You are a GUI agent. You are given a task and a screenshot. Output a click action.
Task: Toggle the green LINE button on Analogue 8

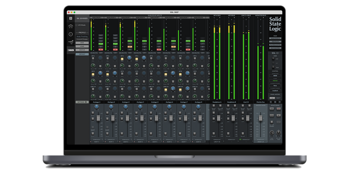pyautogui.click(x=202, y=41)
